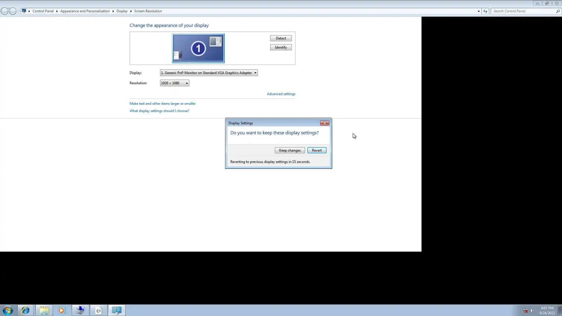Click the Control Panel taskbar icon
Screen dimensions: 562x316
click(116, 310)
